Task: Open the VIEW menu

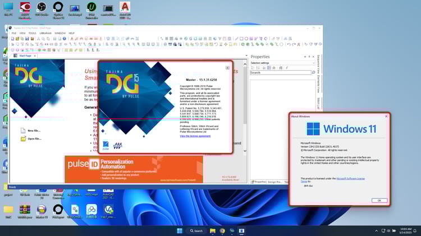Action: pos(22,33)
